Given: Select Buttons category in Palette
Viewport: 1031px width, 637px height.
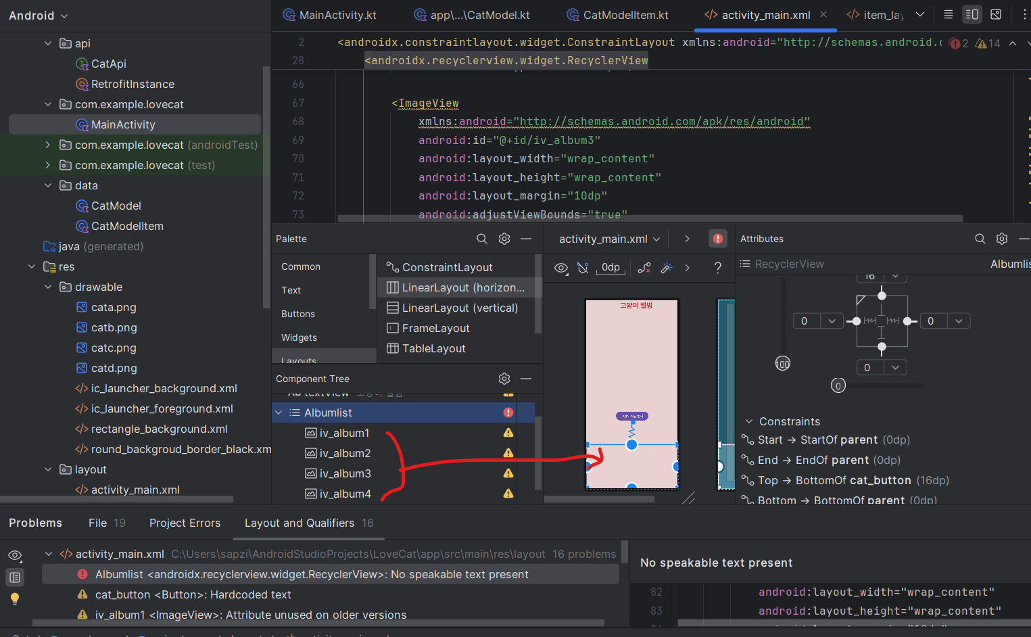Looking at the screenshot, I should click(298, 314).
